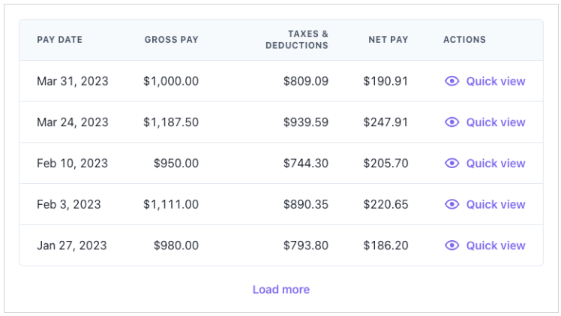Select the $744.30 deductions cell
Image resolution: width=561 pixels, height=316 pixels.
click(x=305, y=163)
